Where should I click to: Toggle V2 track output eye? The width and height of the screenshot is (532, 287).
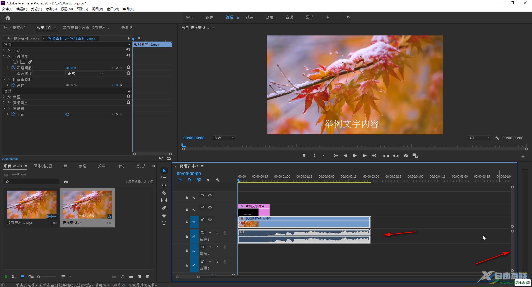(210, 207)
